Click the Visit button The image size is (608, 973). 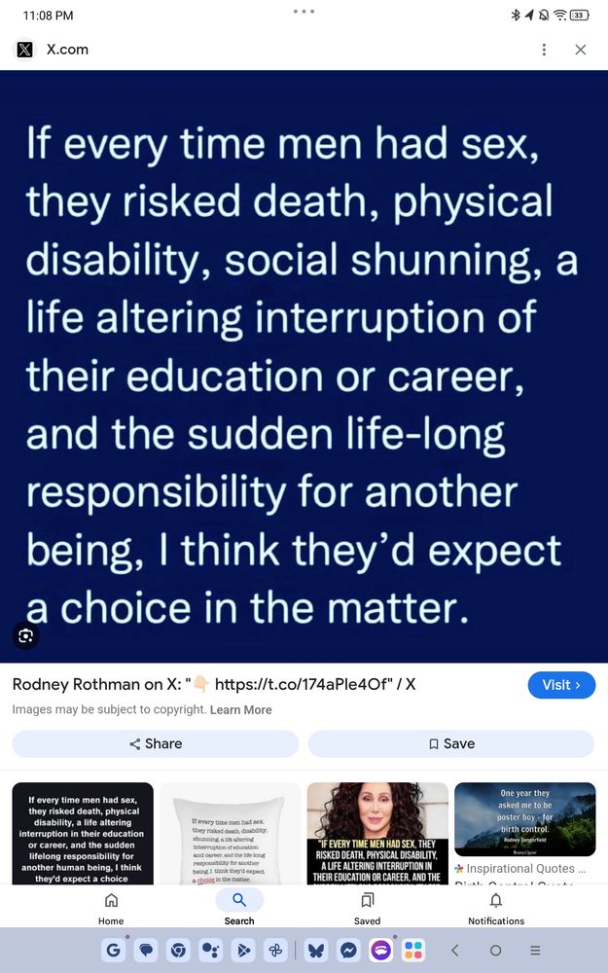tap(561, 685)
